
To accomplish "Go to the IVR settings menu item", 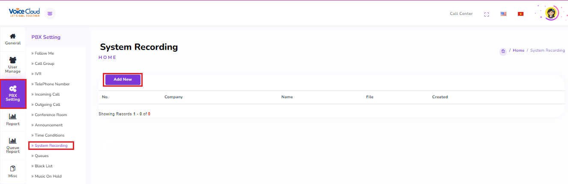I will [38, 74].
